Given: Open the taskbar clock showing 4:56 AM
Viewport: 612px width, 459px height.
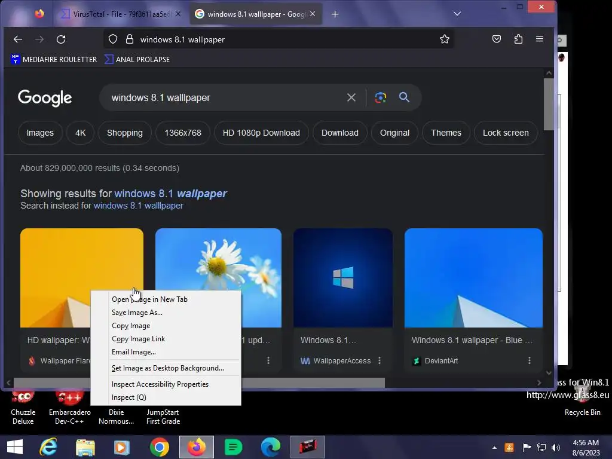Looking at the screenshot, I should [x=586, y=448].
